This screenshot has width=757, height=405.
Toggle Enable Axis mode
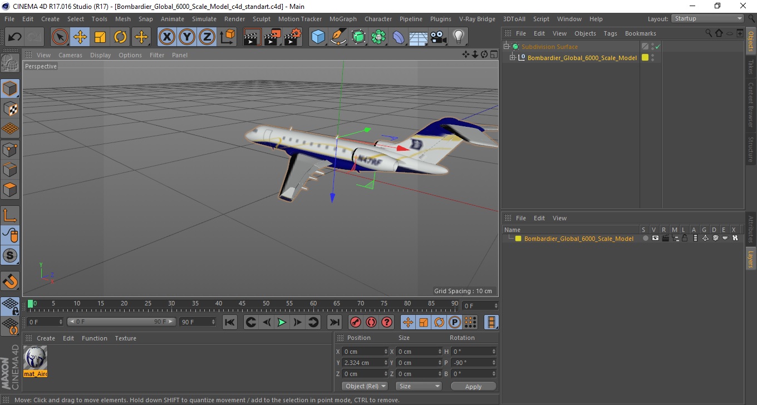10,215
